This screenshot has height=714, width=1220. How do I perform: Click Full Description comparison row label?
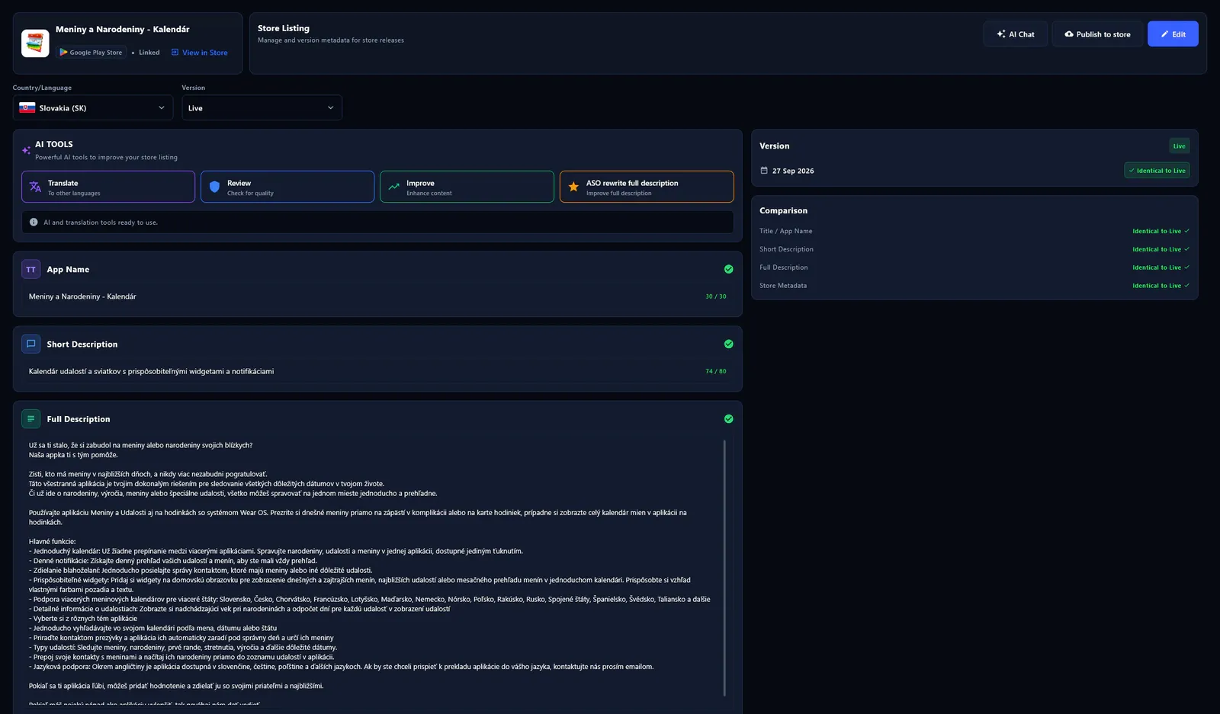783,267
